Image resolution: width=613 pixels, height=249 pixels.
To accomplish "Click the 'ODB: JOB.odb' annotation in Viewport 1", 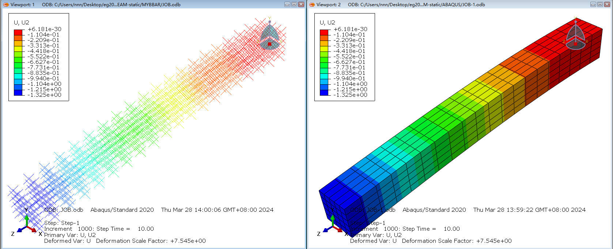I will click(x=64, y=210).
